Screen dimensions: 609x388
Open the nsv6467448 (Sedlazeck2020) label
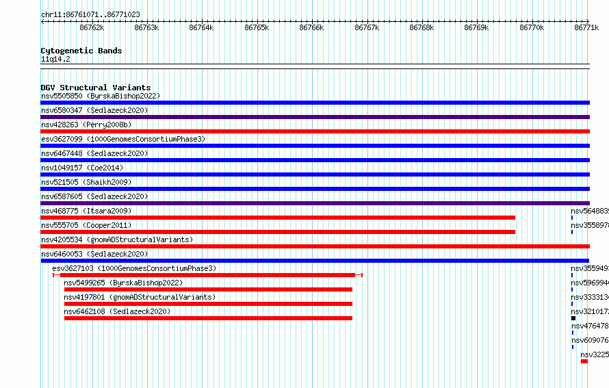click(x=94, y=153)
